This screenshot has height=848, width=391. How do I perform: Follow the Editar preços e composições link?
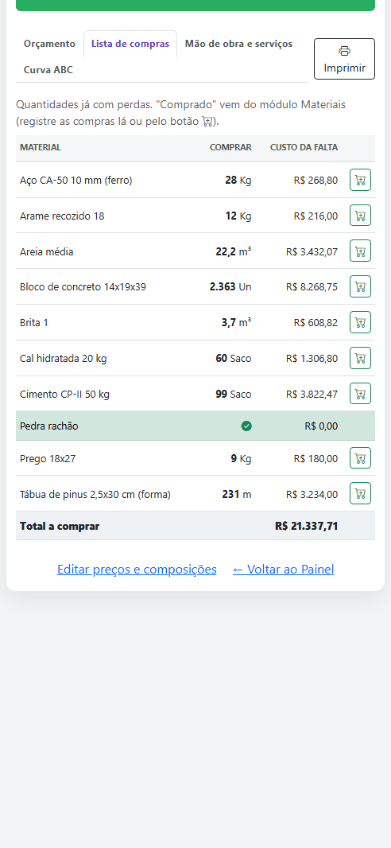click(x=137, y=570)
